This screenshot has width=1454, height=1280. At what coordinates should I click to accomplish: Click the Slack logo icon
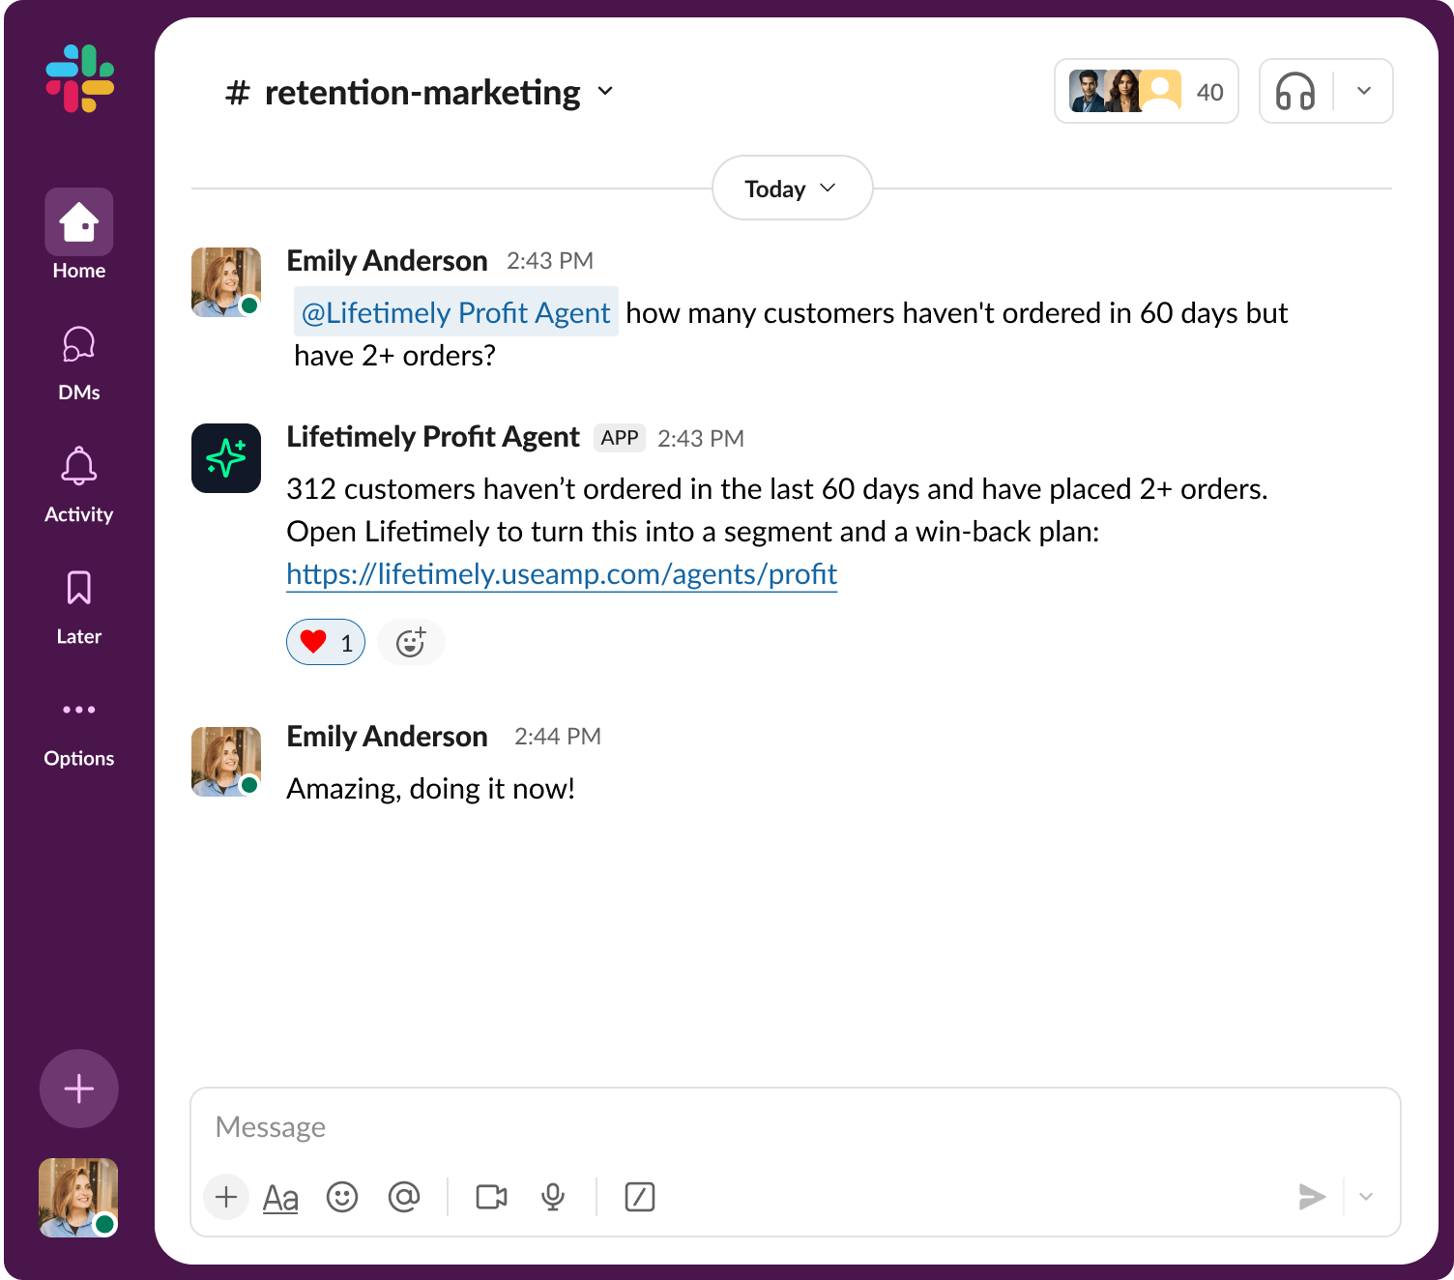[79, 78]
